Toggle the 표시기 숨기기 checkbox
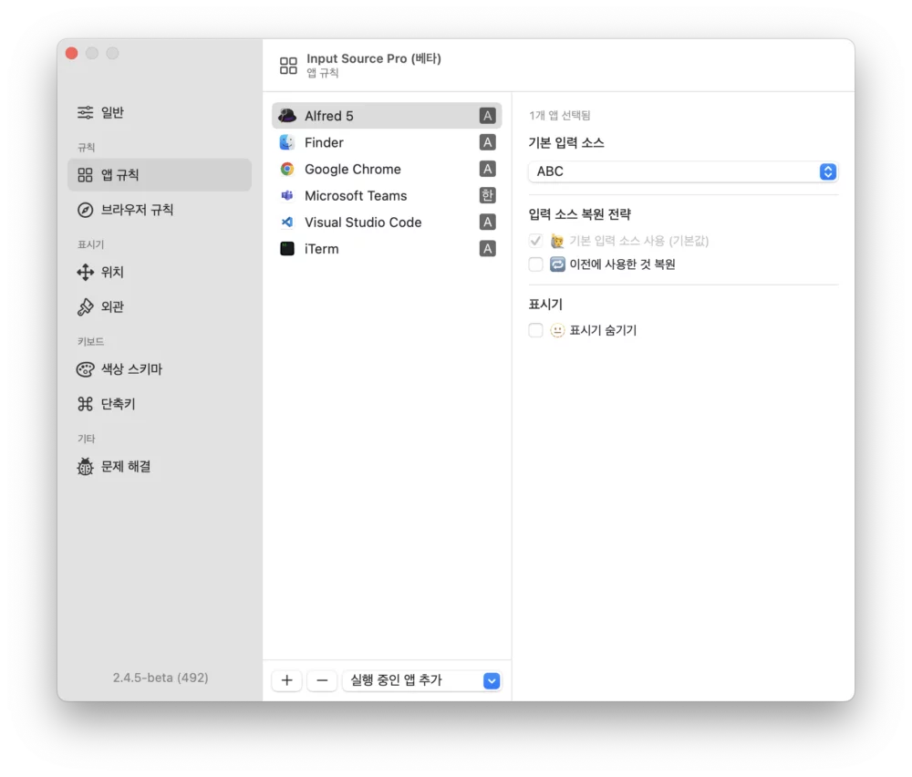This screenshot has height=777, width=912. point(536,330)
